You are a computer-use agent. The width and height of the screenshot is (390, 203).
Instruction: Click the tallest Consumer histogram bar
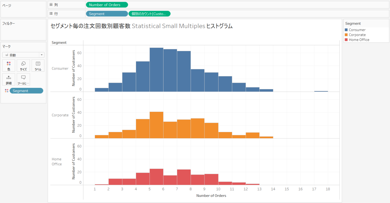point(156,68)
